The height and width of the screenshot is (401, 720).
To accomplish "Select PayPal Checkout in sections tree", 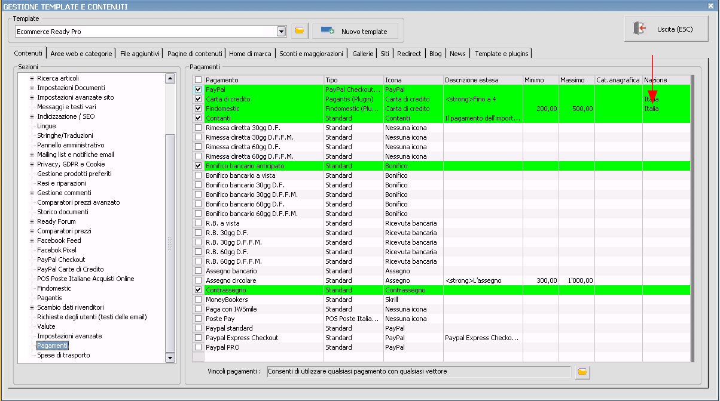I will [x=61, y=260].
